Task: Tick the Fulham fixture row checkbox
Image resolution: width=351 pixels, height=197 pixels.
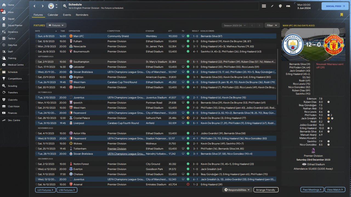Action: click(x=36, y=41)
